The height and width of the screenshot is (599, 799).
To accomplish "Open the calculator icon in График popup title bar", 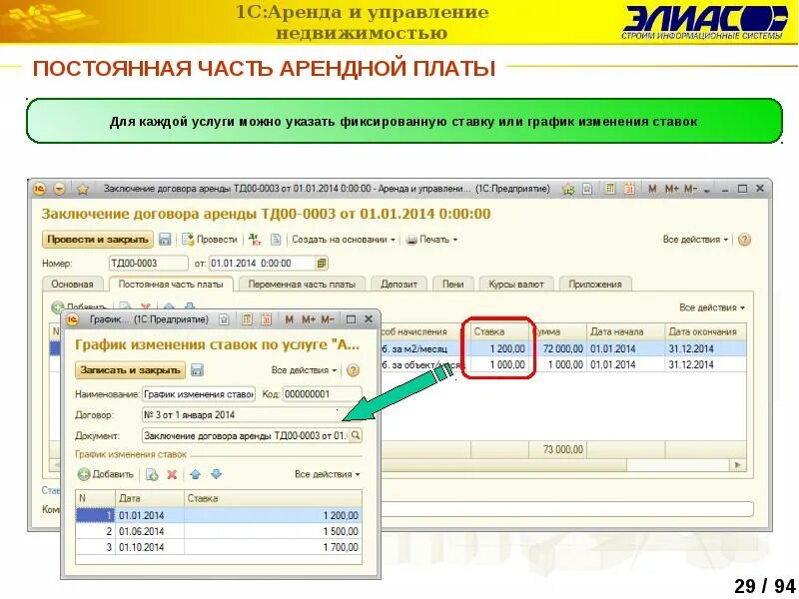I will [247, 319].
